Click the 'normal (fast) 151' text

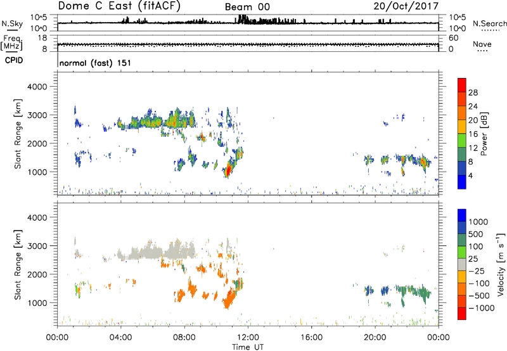tap(96, 63)
